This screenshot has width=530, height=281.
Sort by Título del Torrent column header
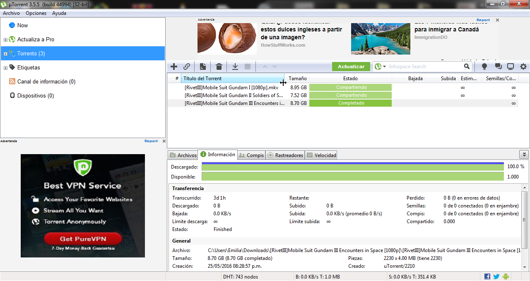pos(232,79)
